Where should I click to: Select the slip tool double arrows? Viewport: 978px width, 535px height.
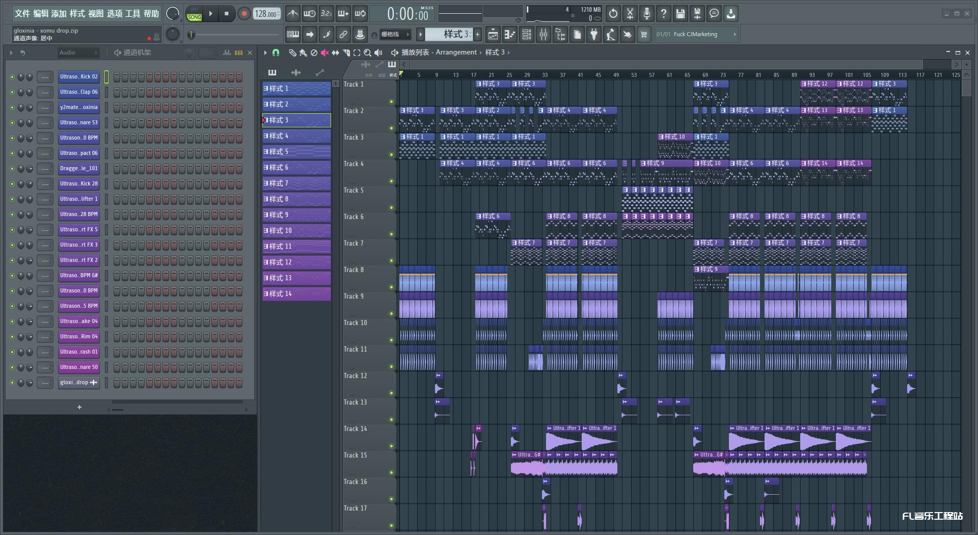tap(335, 52)
